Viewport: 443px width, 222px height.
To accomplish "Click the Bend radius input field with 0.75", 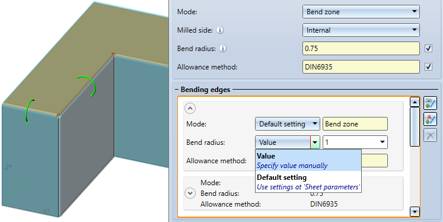I will 361,49.
